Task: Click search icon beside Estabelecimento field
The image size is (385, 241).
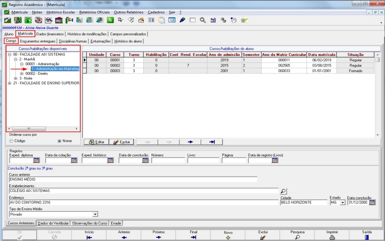Action: 283,191
